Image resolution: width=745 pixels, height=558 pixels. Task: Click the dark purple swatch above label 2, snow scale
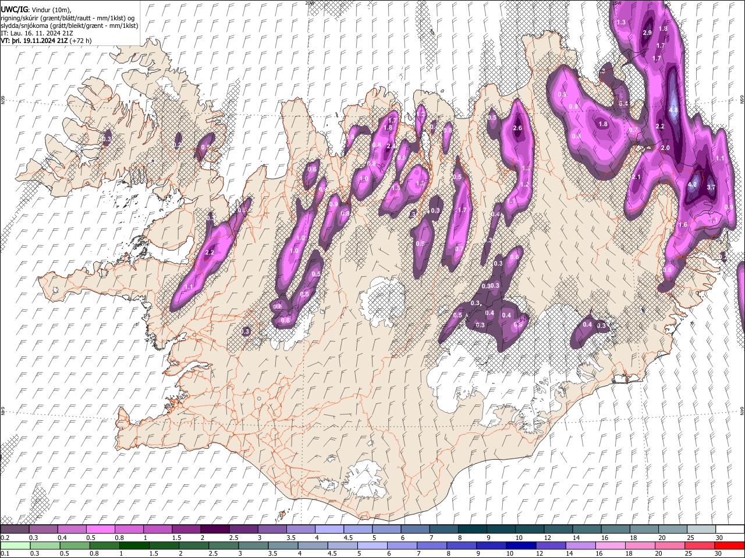click(x=215, y=529)
